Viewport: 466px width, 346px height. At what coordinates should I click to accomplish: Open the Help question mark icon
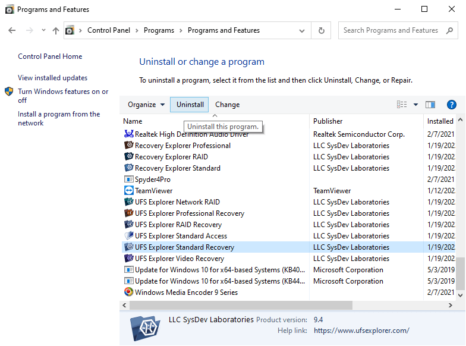coord(451,105)
